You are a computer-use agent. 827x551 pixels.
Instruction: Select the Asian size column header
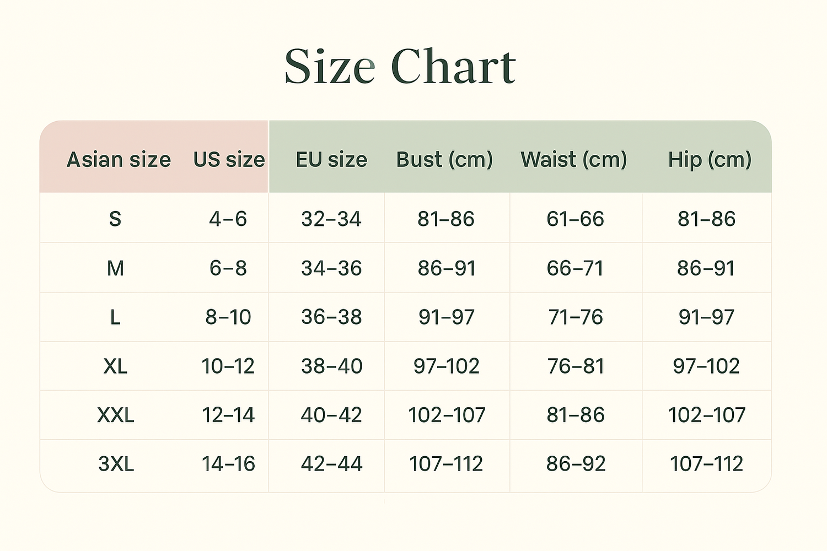[x=119, y=160]
